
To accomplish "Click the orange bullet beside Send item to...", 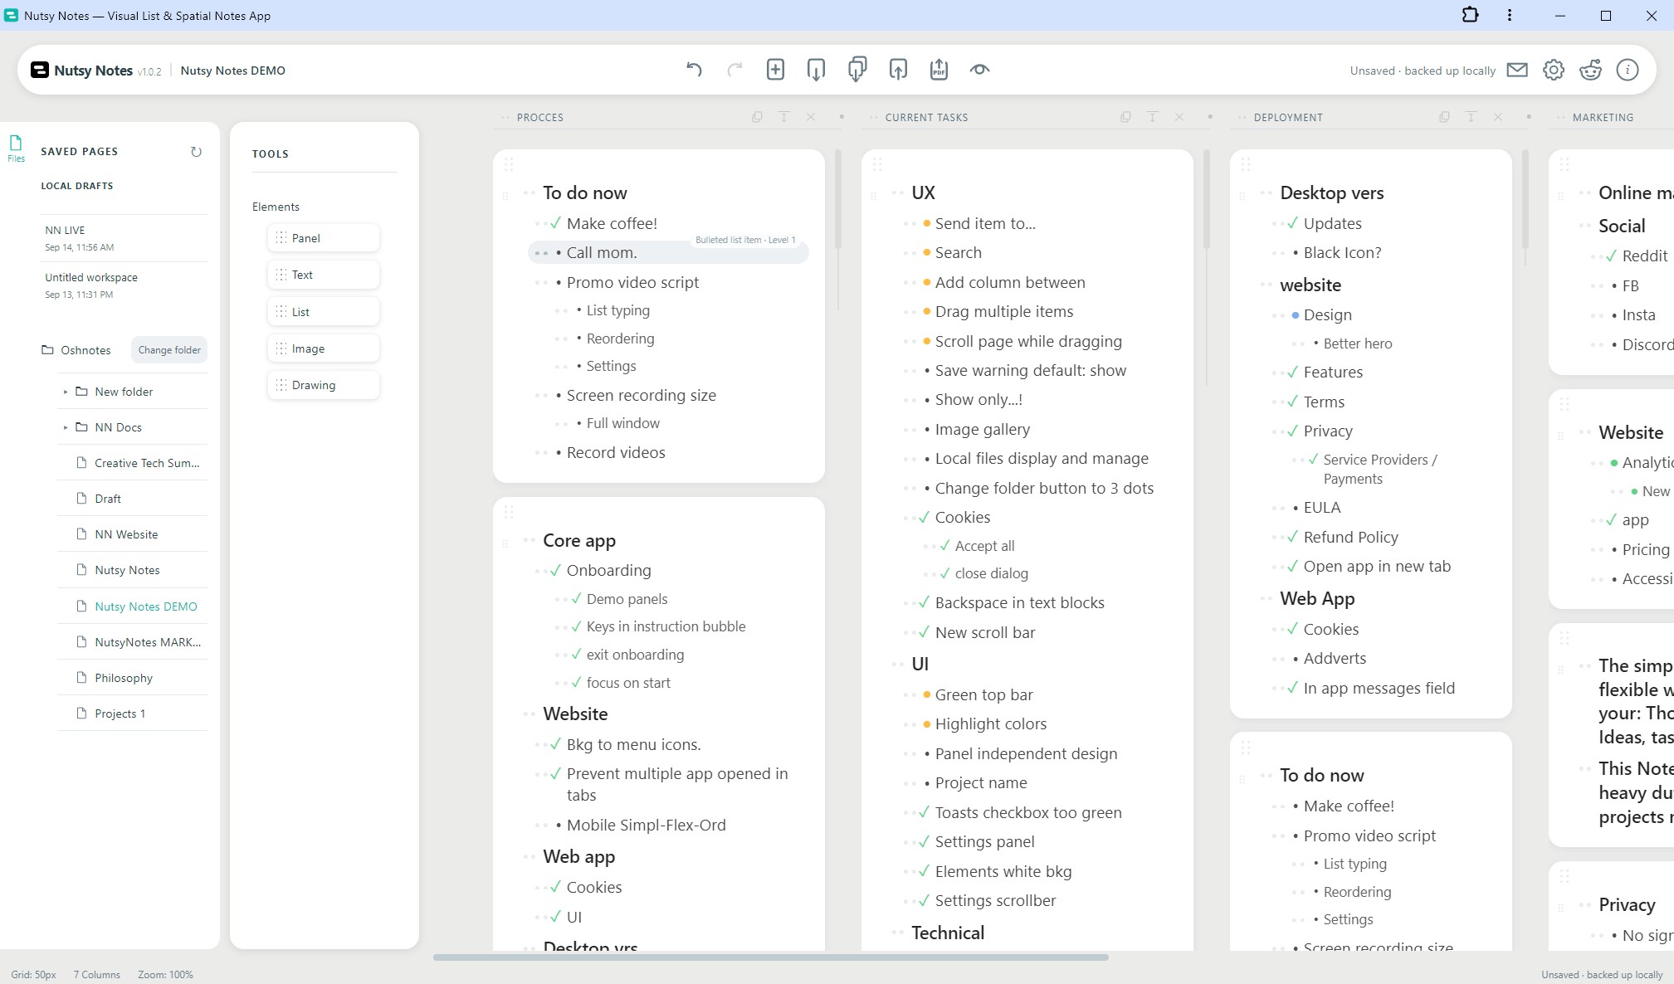I will click(x=926, y=223).
